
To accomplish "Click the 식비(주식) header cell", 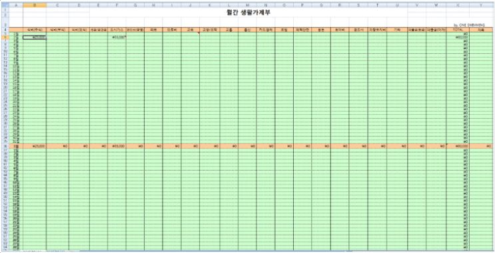I will (x=35, y=30).
